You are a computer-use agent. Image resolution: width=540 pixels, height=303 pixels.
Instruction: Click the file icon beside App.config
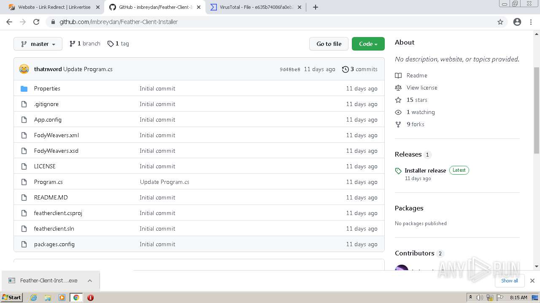pos(24,120)
